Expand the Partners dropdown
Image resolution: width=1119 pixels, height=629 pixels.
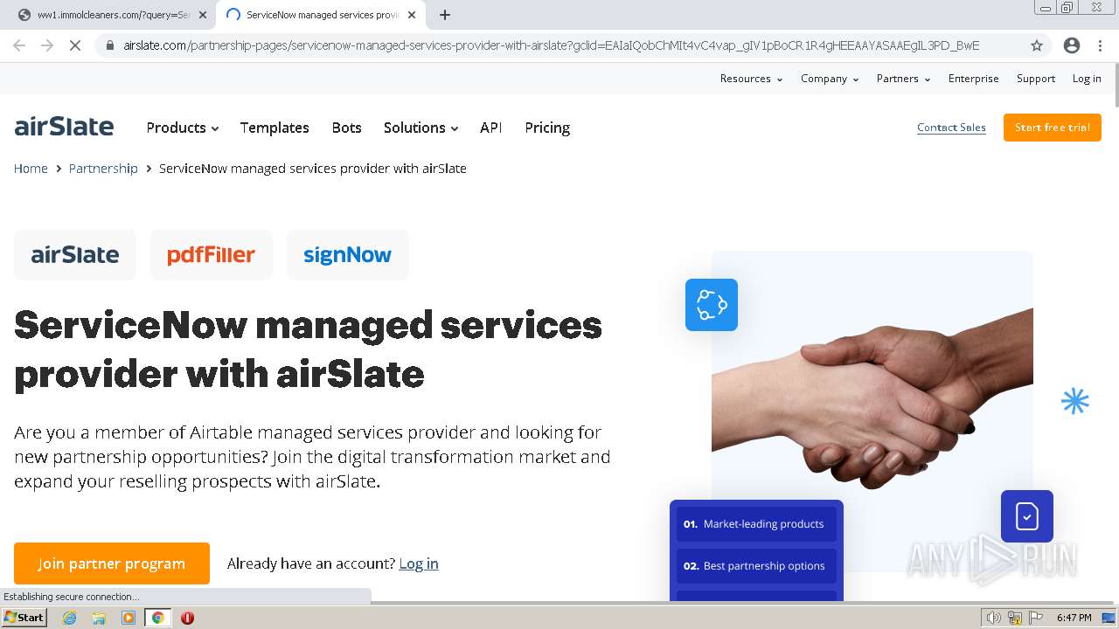[x=903, y=79]
